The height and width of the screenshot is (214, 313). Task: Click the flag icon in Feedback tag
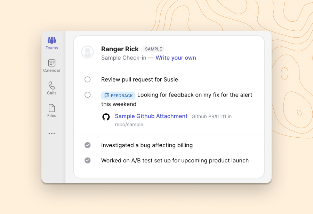point(107,95)
